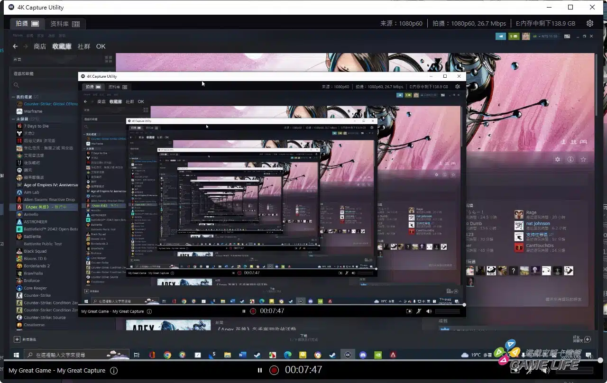Viewport: 607px width, 383px height.
Task: Collapse the 我的最愛 game category
Action: coord(13,97)
